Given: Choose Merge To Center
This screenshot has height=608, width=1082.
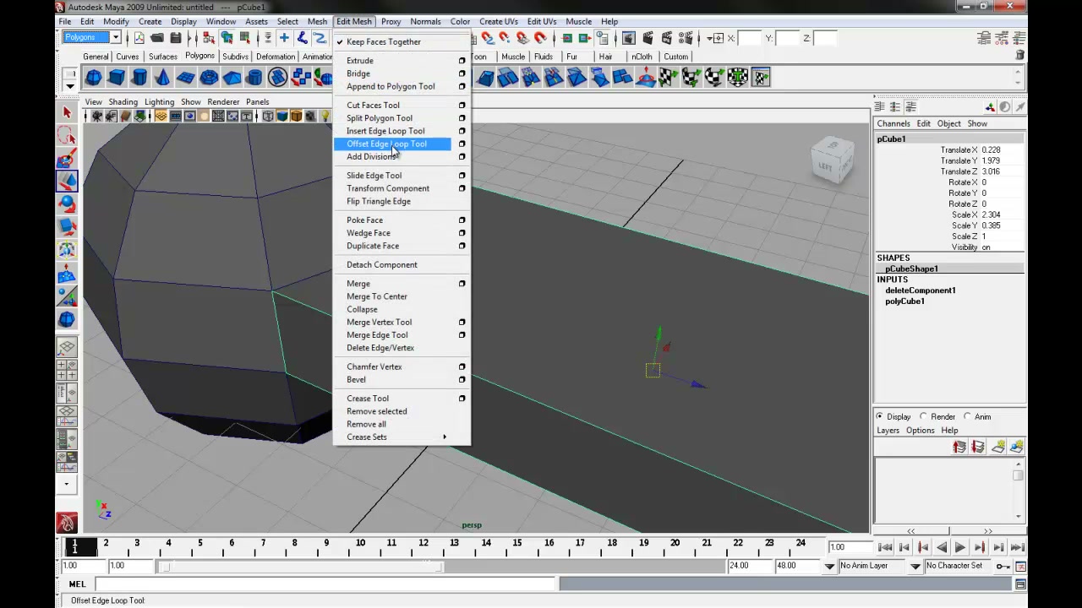Looking at the screenshot, I should point(377,296).
